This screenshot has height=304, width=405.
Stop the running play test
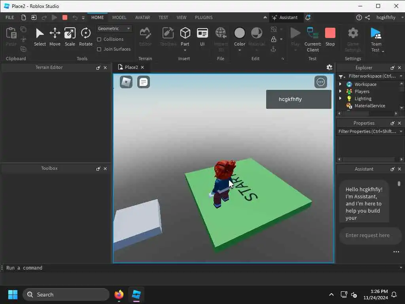pyautogui.click(x=330, y=37)
